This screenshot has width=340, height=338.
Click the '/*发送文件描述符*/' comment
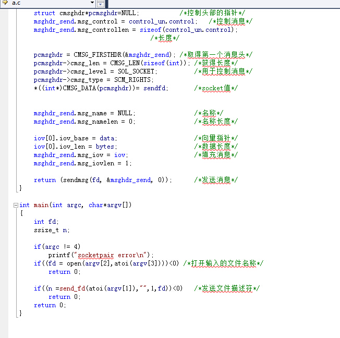click(x=227, y=288)
